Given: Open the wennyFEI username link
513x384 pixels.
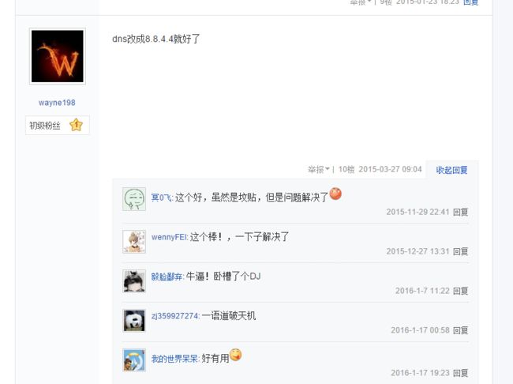Looking at the screenshot, I should tap(169, 237).
